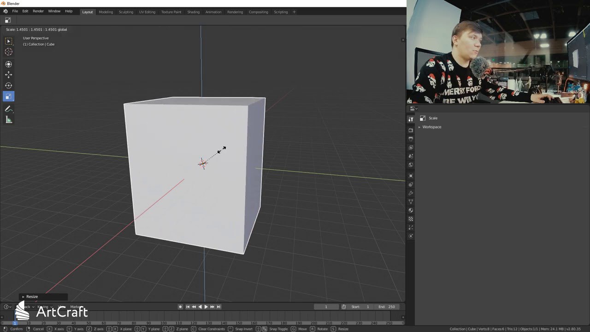Select the active Layout workspace tab

88,12
